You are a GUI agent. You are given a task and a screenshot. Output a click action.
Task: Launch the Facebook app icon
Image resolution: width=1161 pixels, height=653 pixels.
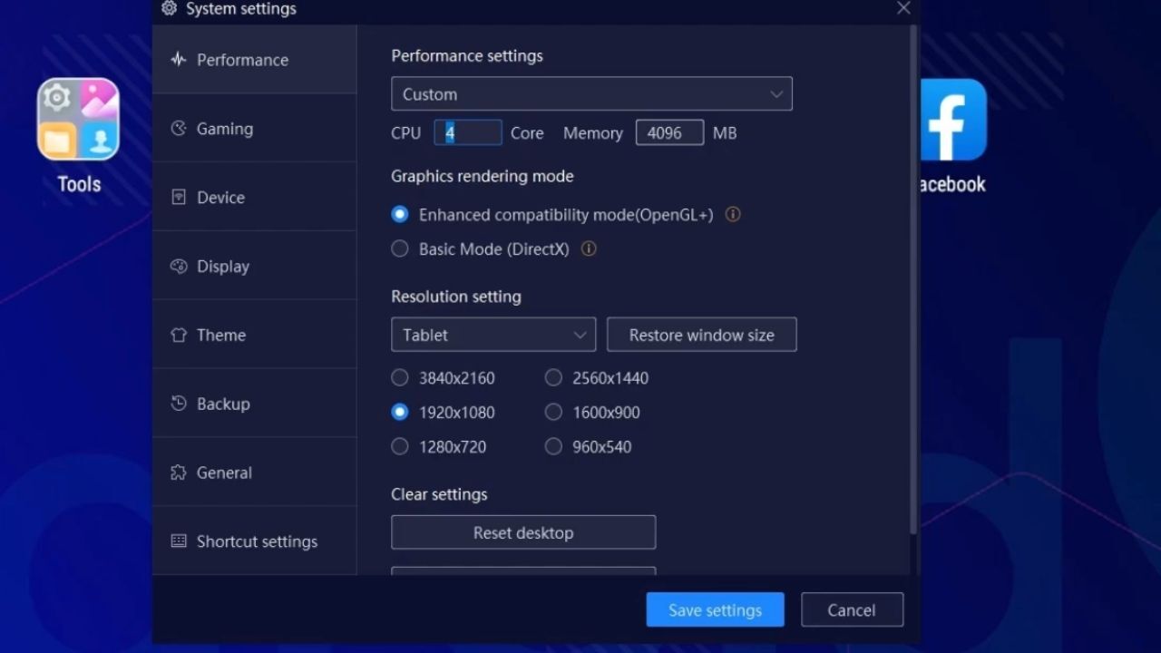(x=952, y=119)
